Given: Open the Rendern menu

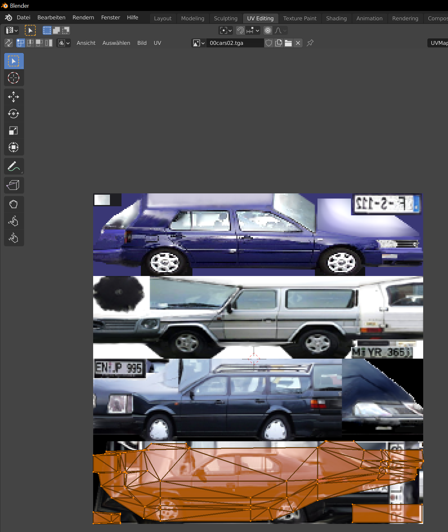Looking at the screenshot, I should coord(83,17).
